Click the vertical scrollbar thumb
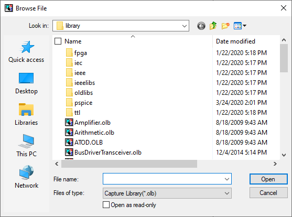The height and width of the screenshot is (217, 292). point(284,58)
